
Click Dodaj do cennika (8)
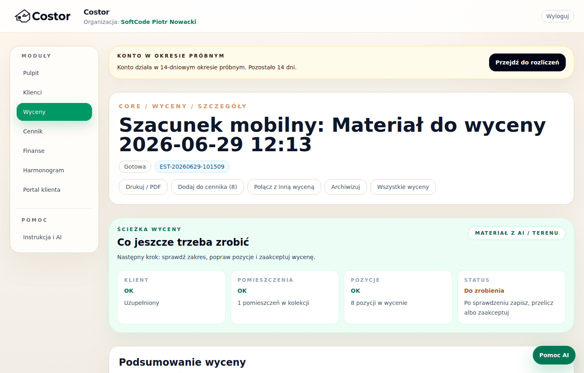(x=207, y=187)
